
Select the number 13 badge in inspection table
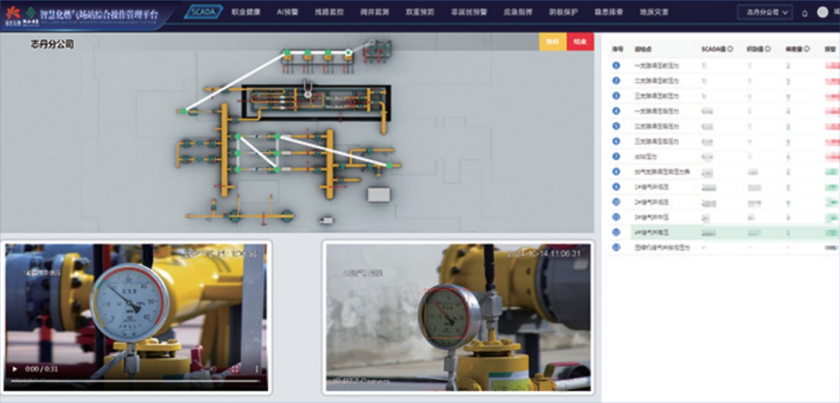[616, 247]
